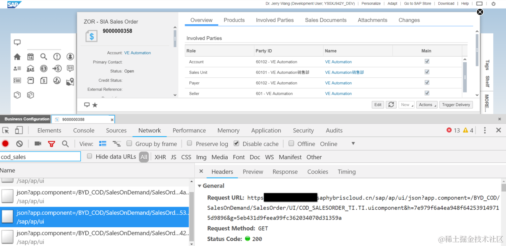Click the star favorite icon in order footer
This screenshot has height=246, width=506.
[95, 105]
